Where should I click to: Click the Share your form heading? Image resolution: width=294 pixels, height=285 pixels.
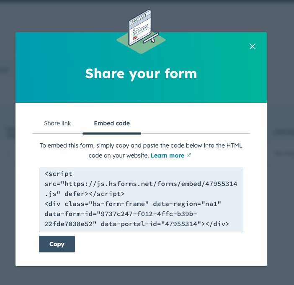(x=141, y=74)
